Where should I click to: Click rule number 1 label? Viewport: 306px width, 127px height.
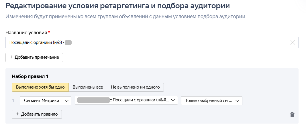[14, 101]
